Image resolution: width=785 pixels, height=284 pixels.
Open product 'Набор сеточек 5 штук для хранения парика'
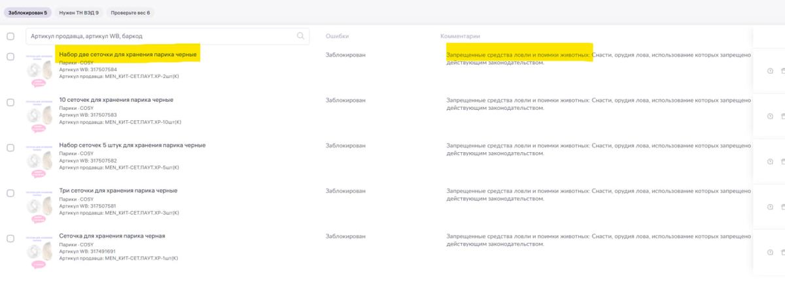coord(132,145)
